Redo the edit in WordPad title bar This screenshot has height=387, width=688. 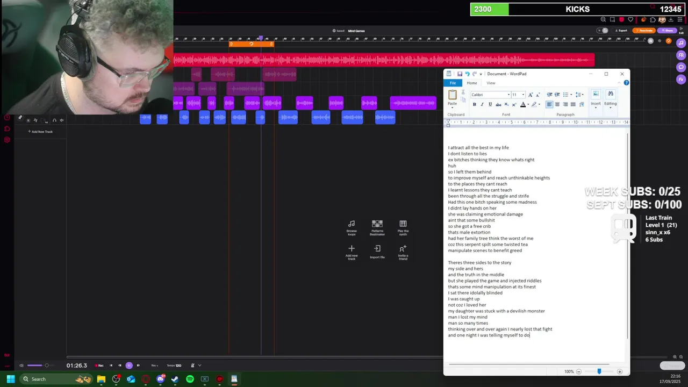474,74
